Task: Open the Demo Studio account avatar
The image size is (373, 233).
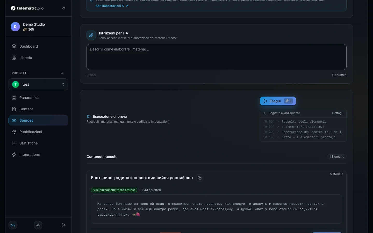Action: click(15, 27)
